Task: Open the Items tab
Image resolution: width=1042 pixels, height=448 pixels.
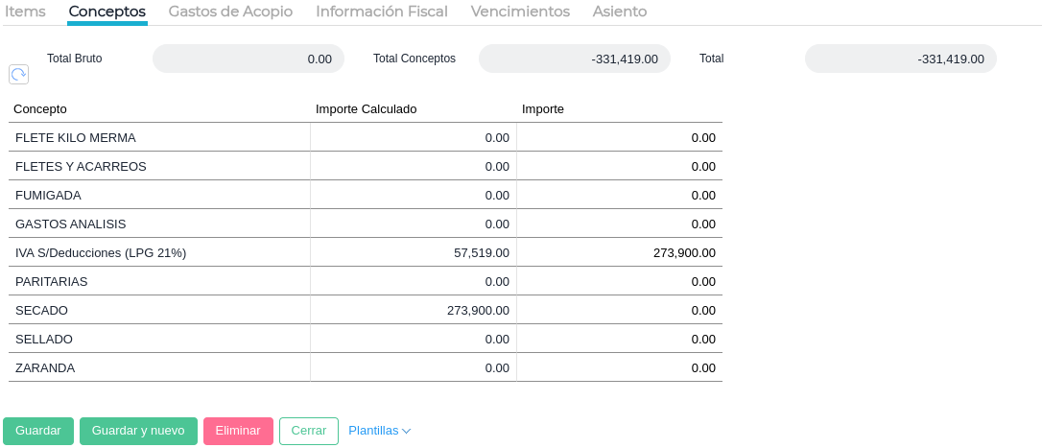Action: (25, 12)
